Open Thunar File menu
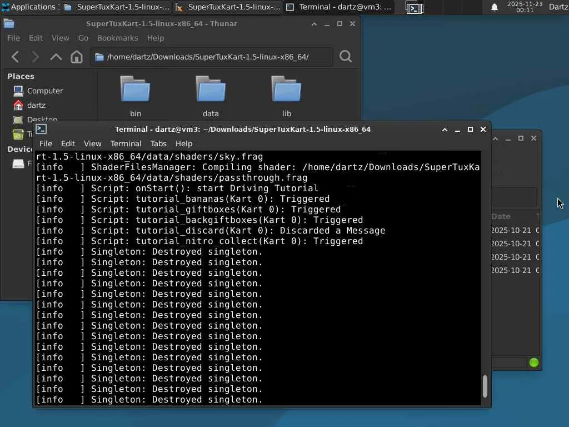This screenshot has height=427, width=569. pyautogui.click(x=13, y=38)
